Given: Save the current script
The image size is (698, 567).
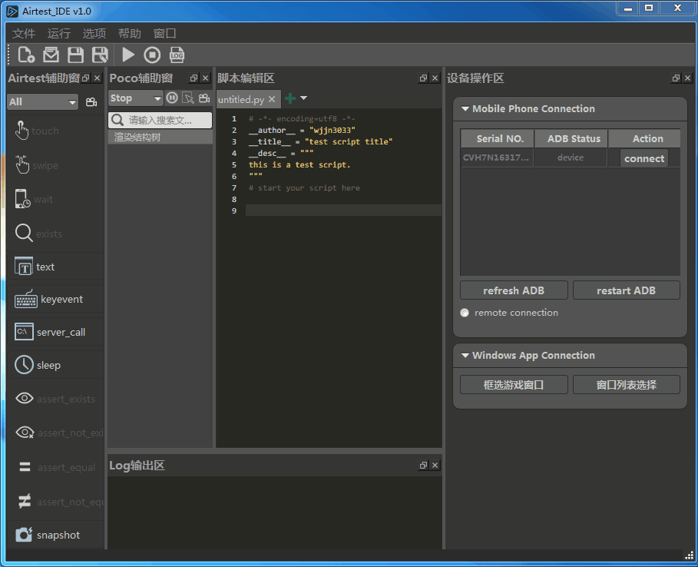Looking at the screenshot, I should [x=75, y=55].
